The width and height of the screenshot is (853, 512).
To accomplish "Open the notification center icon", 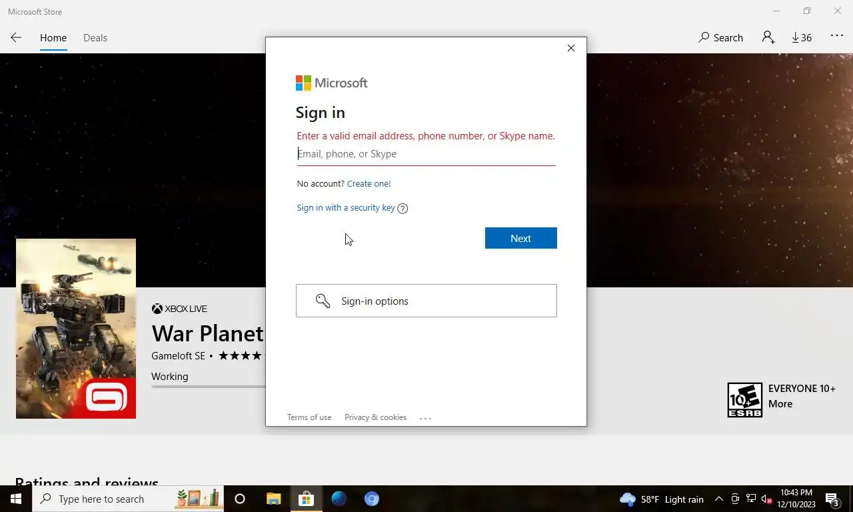I will 832,499.
